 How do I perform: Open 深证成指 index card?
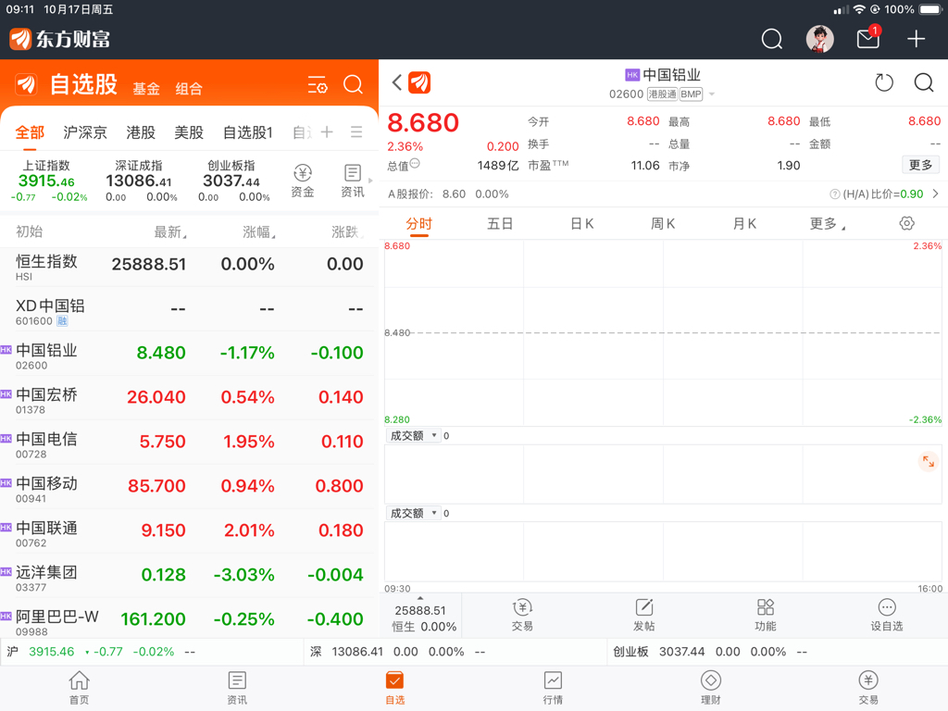coord(139,181)
